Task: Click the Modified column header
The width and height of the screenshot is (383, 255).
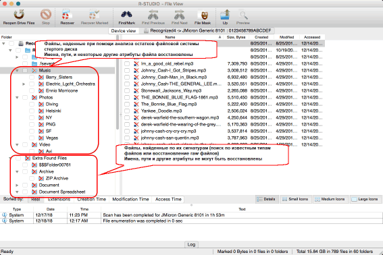Action: [286, 37]
